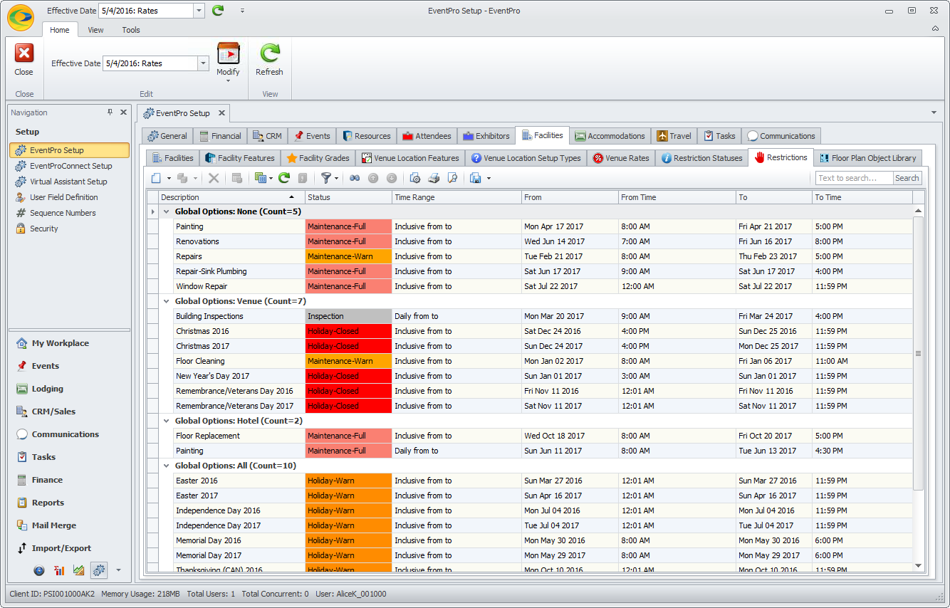This screenshot has width=950, height=608.
Task: Click the red Close icon in the ribbon
Action: 24,53
